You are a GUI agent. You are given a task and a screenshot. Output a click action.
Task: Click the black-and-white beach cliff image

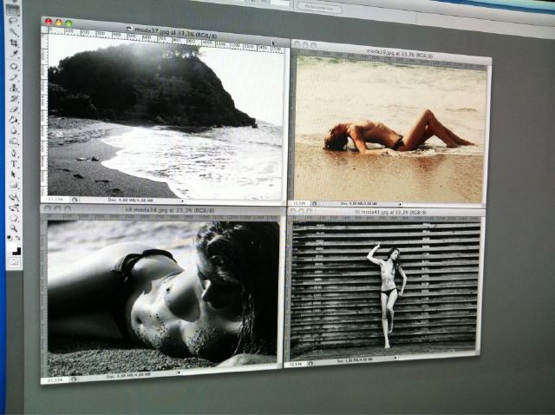point(166,117)
